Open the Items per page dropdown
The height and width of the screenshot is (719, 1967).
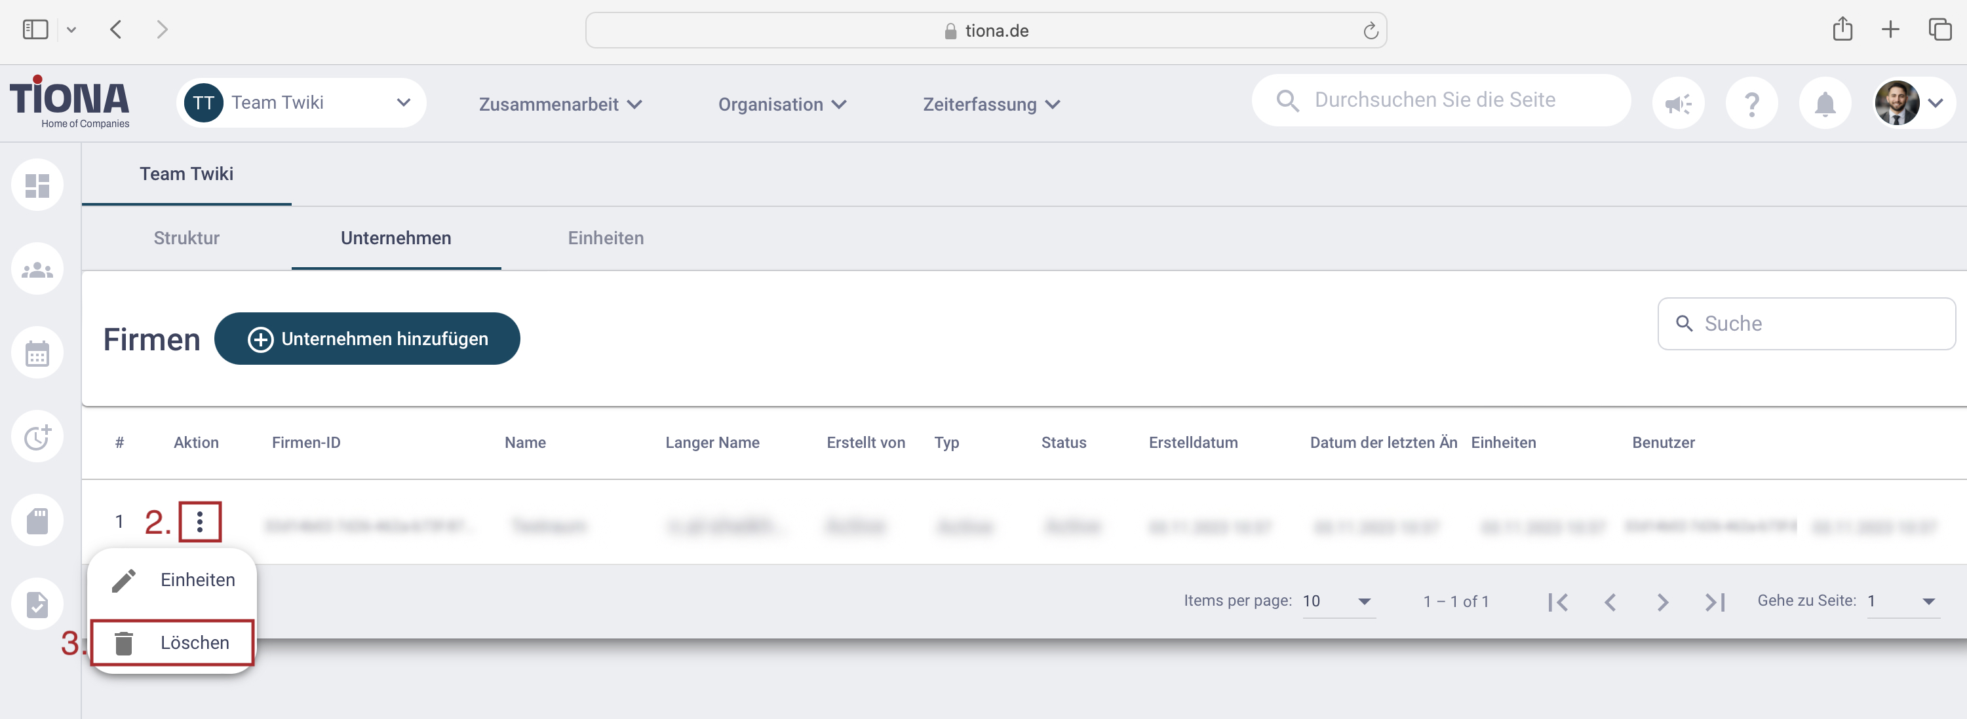pos(1338,602)
